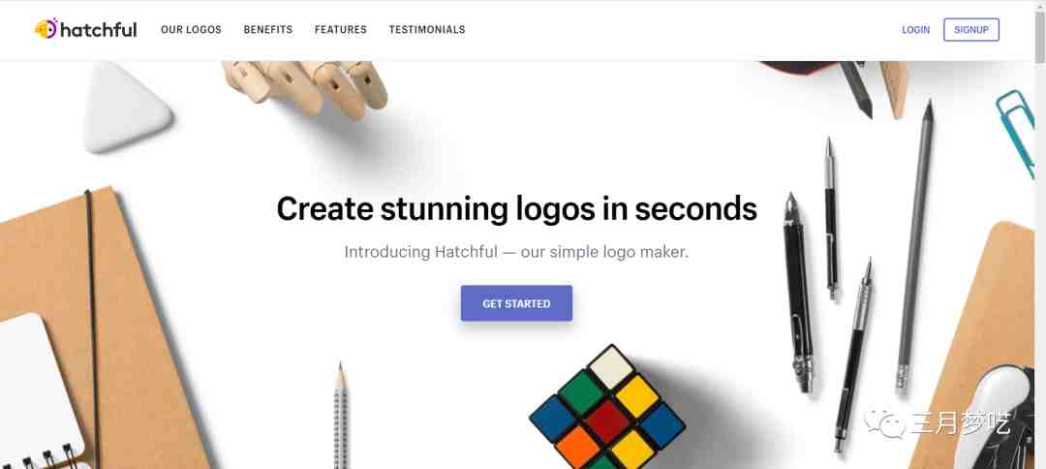Open the OUR LOGOS section
This screenshot has width=1046, height=469.
[x=191, y=30]
